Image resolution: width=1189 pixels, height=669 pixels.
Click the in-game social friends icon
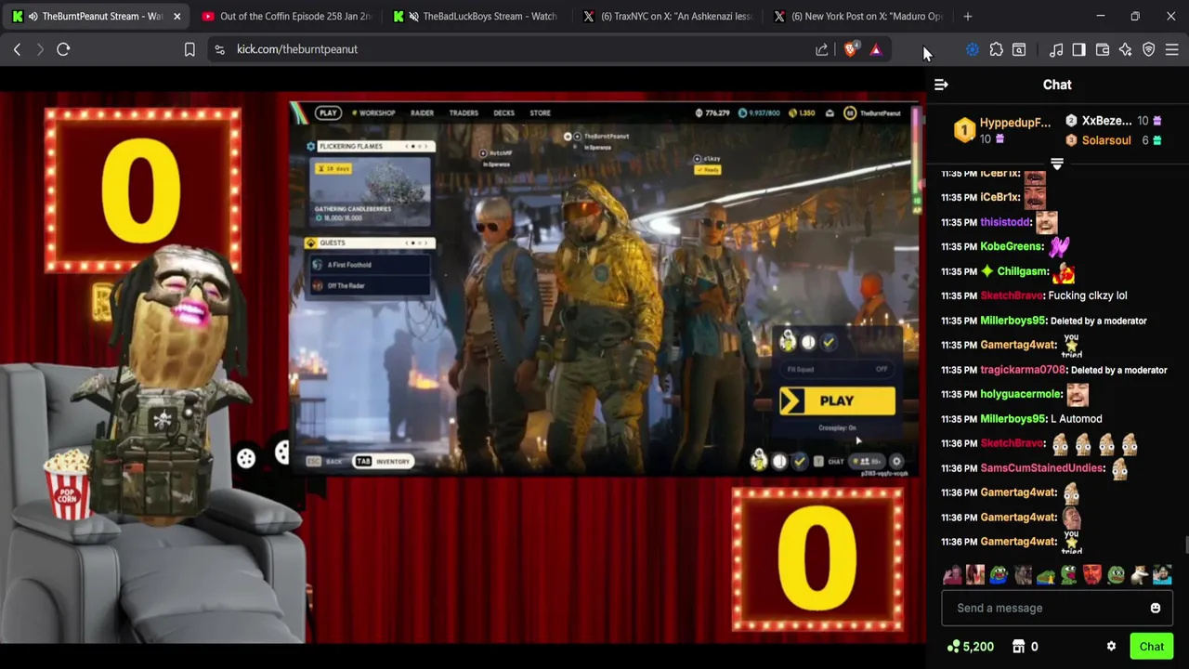[869, 461]
